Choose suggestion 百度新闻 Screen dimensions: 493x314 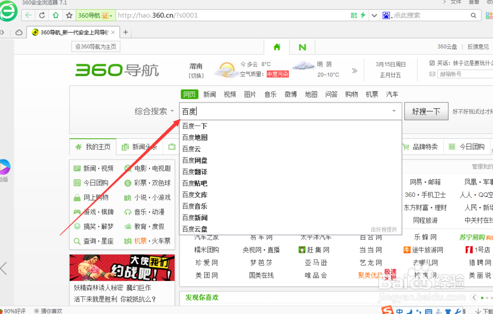tap(290, 218)
